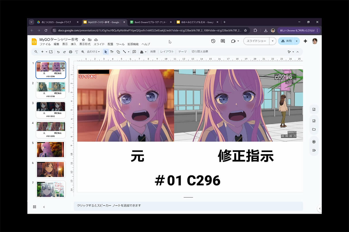Image resolution: width=349 pixels, height=232 pixels.
Task: Select the line drawing tool
Action: [124, 52]
